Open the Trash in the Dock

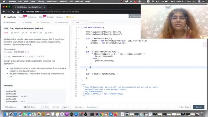(x=202, y=114)
